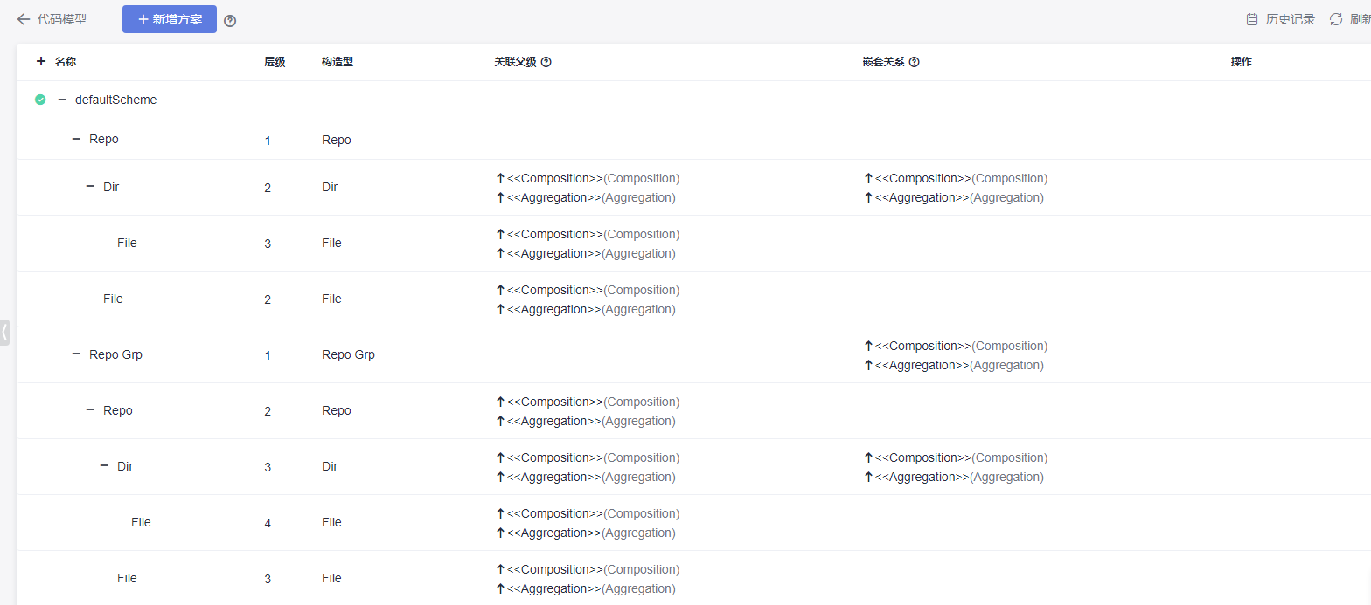Click the left-edge sidebar collapse handle

4,332
